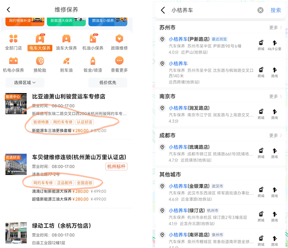Tap the 路线 icon for 金银潭店

point(275,192)
